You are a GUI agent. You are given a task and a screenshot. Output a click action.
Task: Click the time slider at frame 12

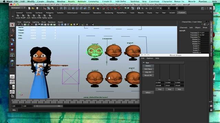point(85,101)
